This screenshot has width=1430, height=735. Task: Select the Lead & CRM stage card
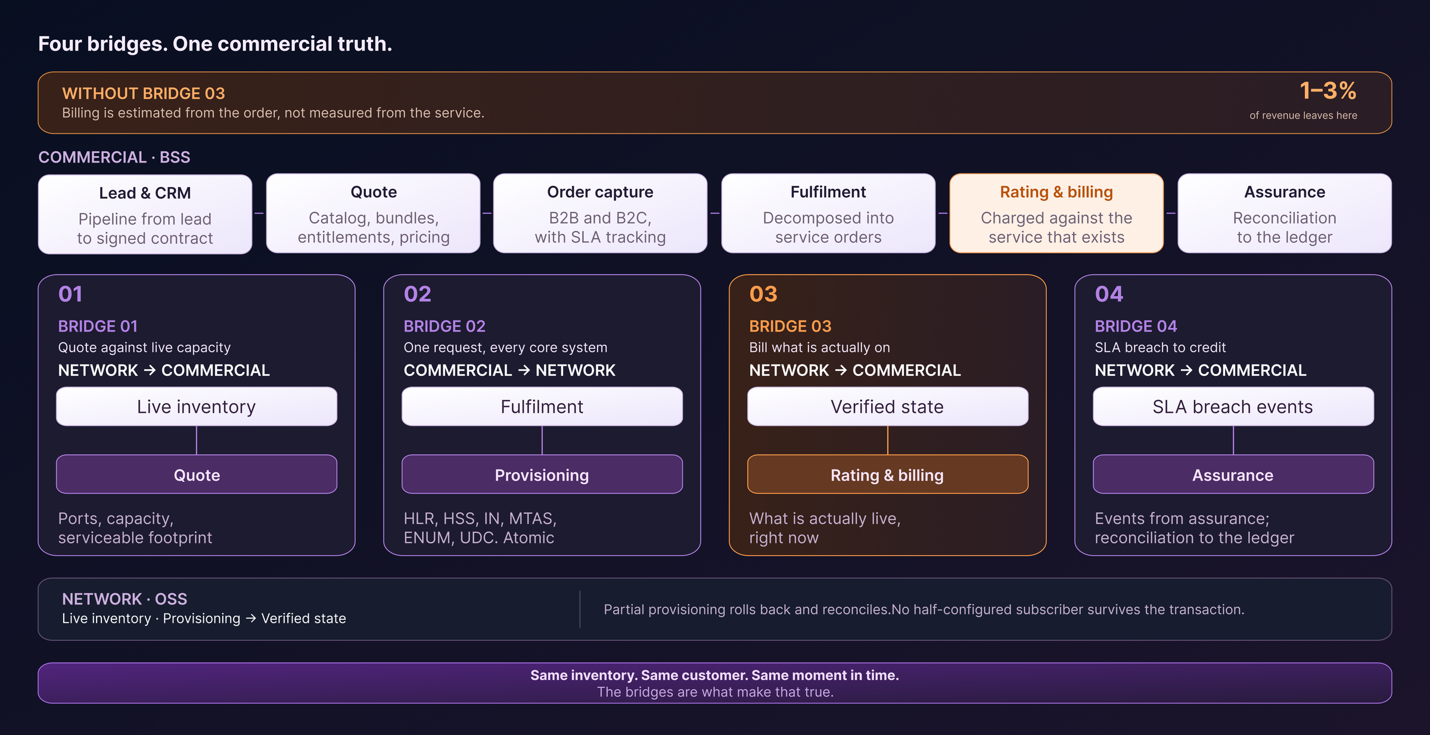[x=145, y=214]
